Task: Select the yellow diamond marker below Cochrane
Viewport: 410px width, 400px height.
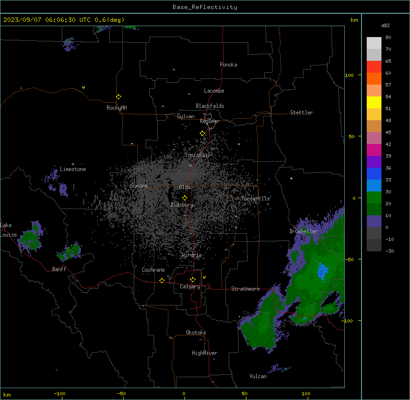Action: pyautogui.click(x=162, y=280)
